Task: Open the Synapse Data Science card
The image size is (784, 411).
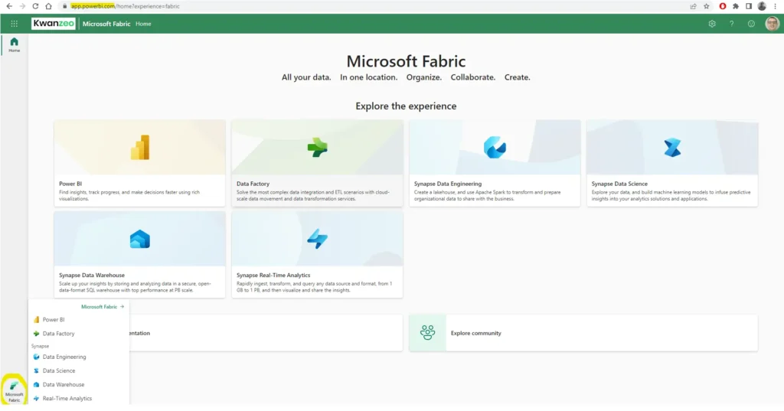Action: point(672,162)
